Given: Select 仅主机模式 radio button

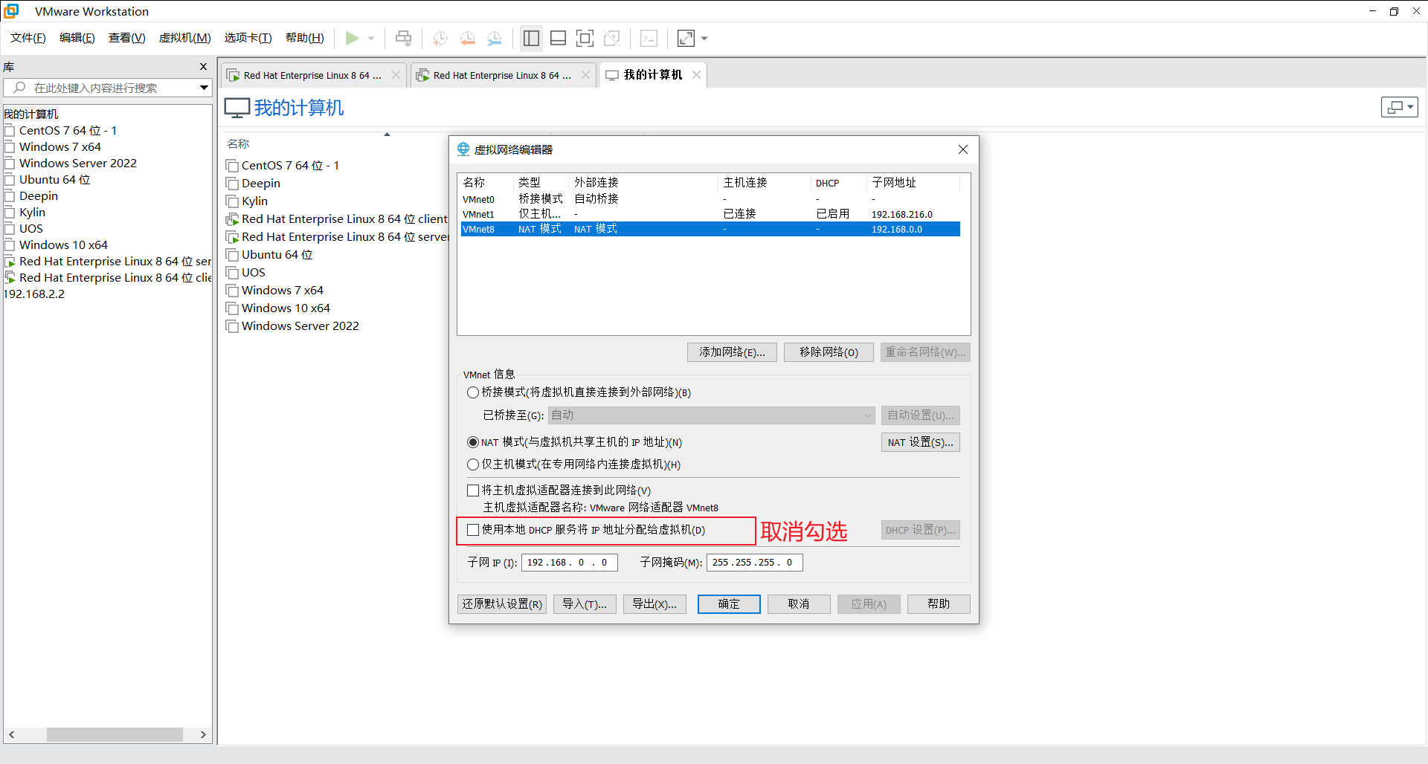Looking at the screenshot, I should [x=473, y=464].
